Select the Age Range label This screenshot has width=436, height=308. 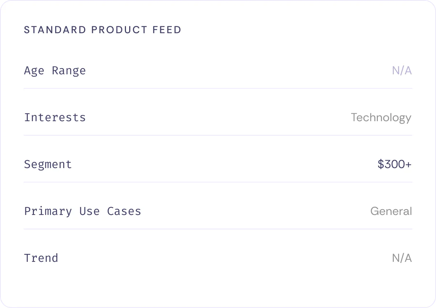(55, 70)
